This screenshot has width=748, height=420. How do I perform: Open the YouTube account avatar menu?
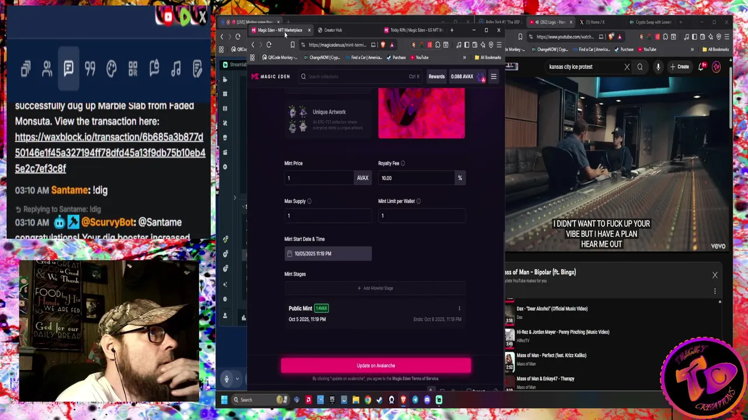[716, 67]
